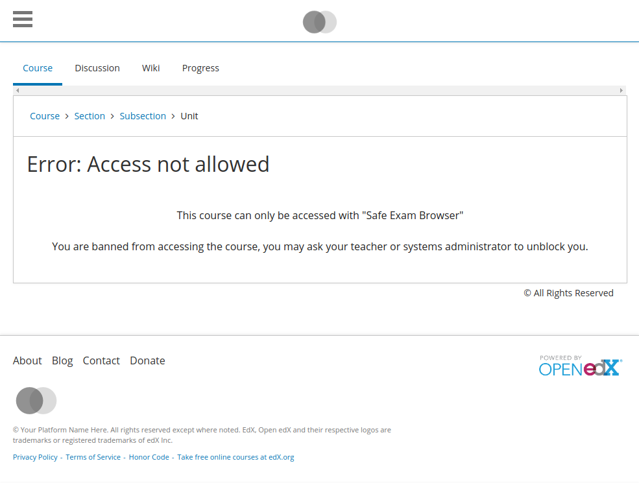This screenshot has height=483, width=639.
Task: Open the Wiki tab
Action: [x=151, y=68]
